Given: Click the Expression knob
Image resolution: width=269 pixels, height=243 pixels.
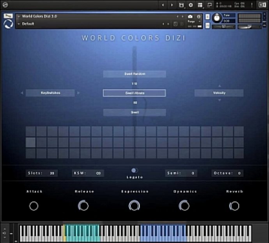Looking at the screenshot, I should coord(134,206).
